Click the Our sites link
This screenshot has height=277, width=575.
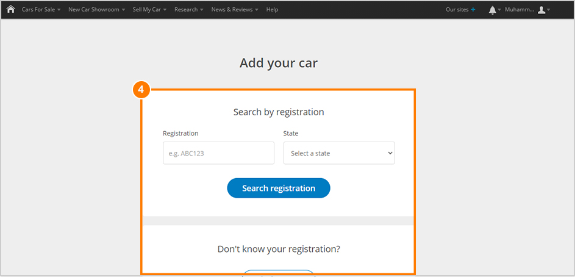[457, 10]
